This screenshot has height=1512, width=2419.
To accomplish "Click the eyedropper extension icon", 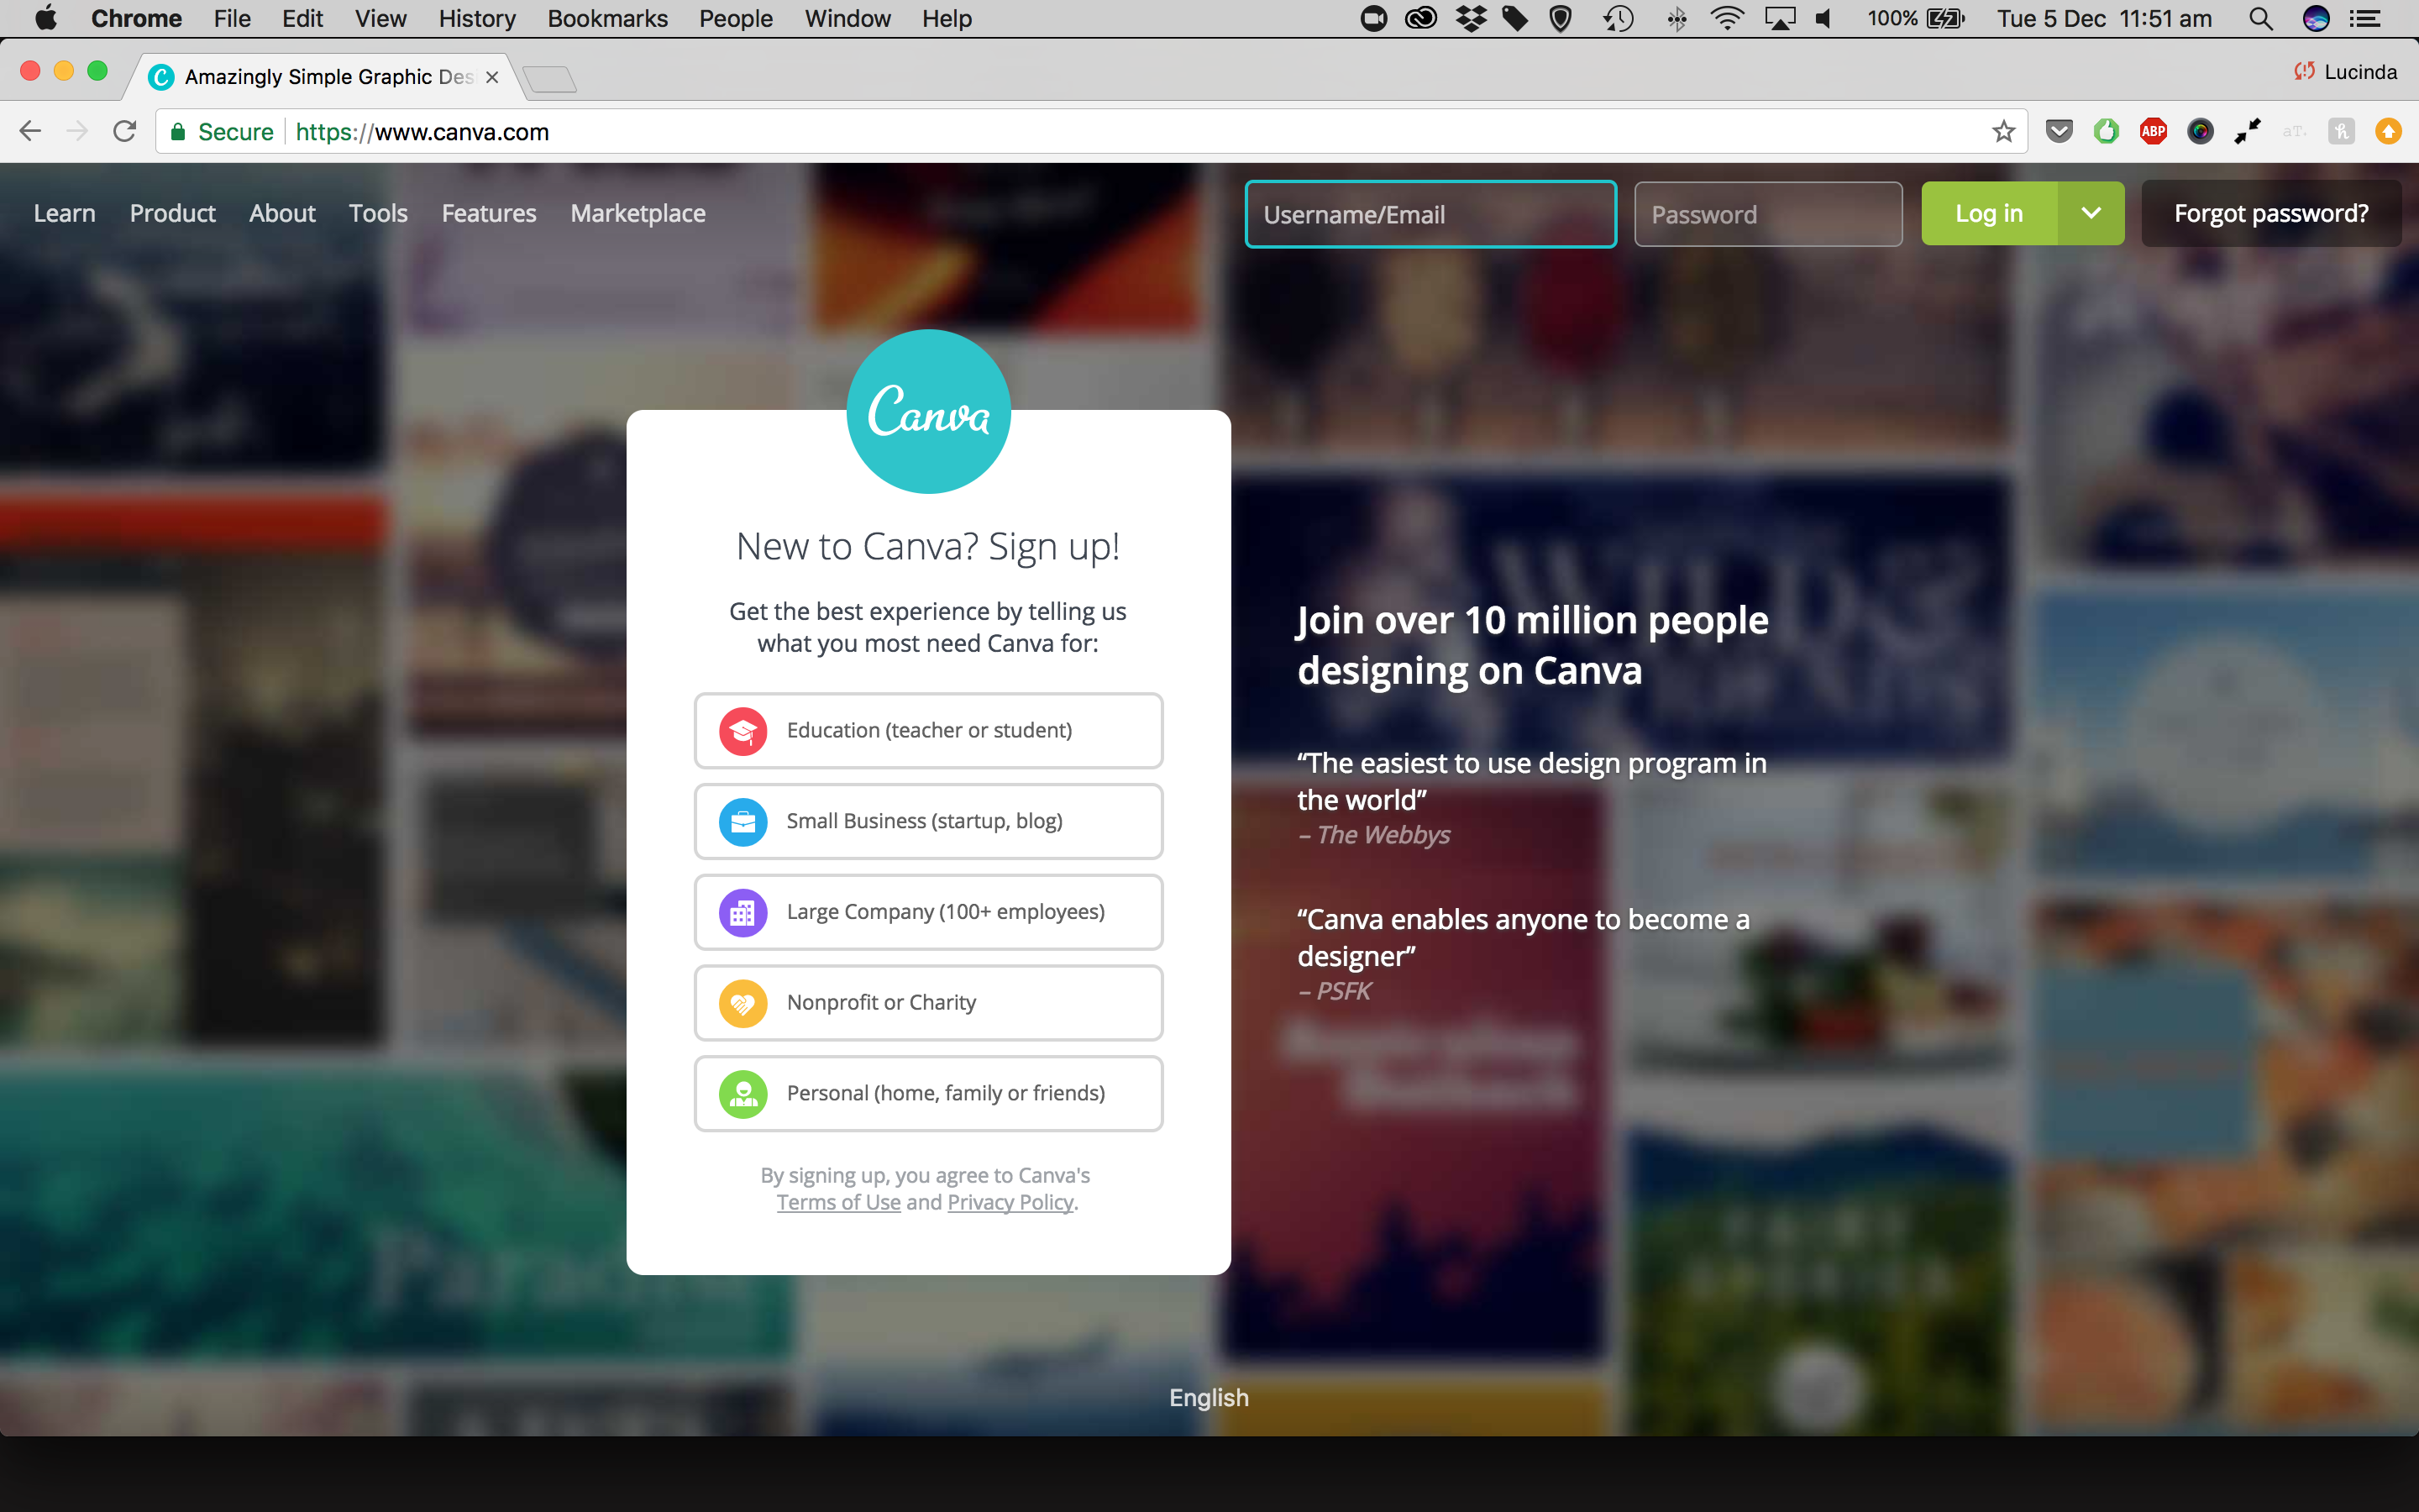I will click(x=2247, y=131).
